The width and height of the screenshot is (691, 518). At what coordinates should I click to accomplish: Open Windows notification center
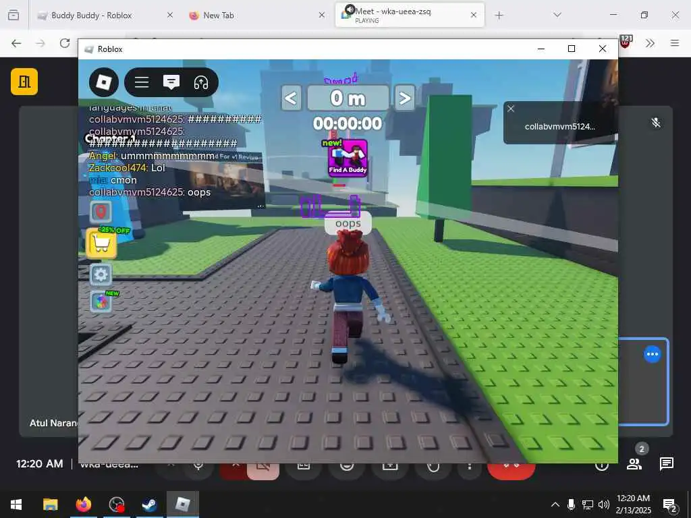point(669,505)
